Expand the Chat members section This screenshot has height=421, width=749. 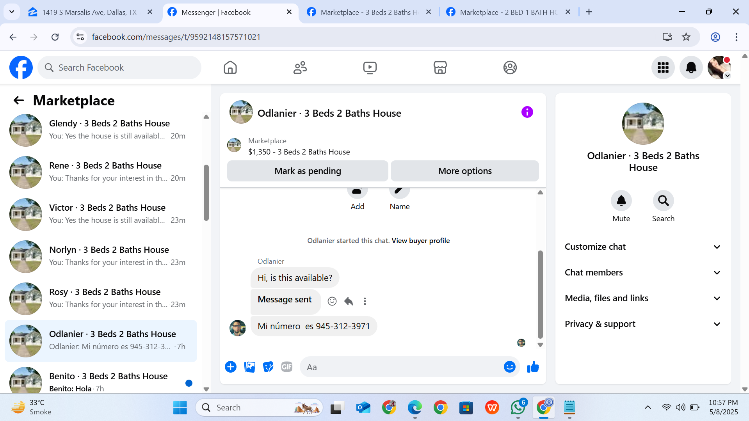click(643, 273)
